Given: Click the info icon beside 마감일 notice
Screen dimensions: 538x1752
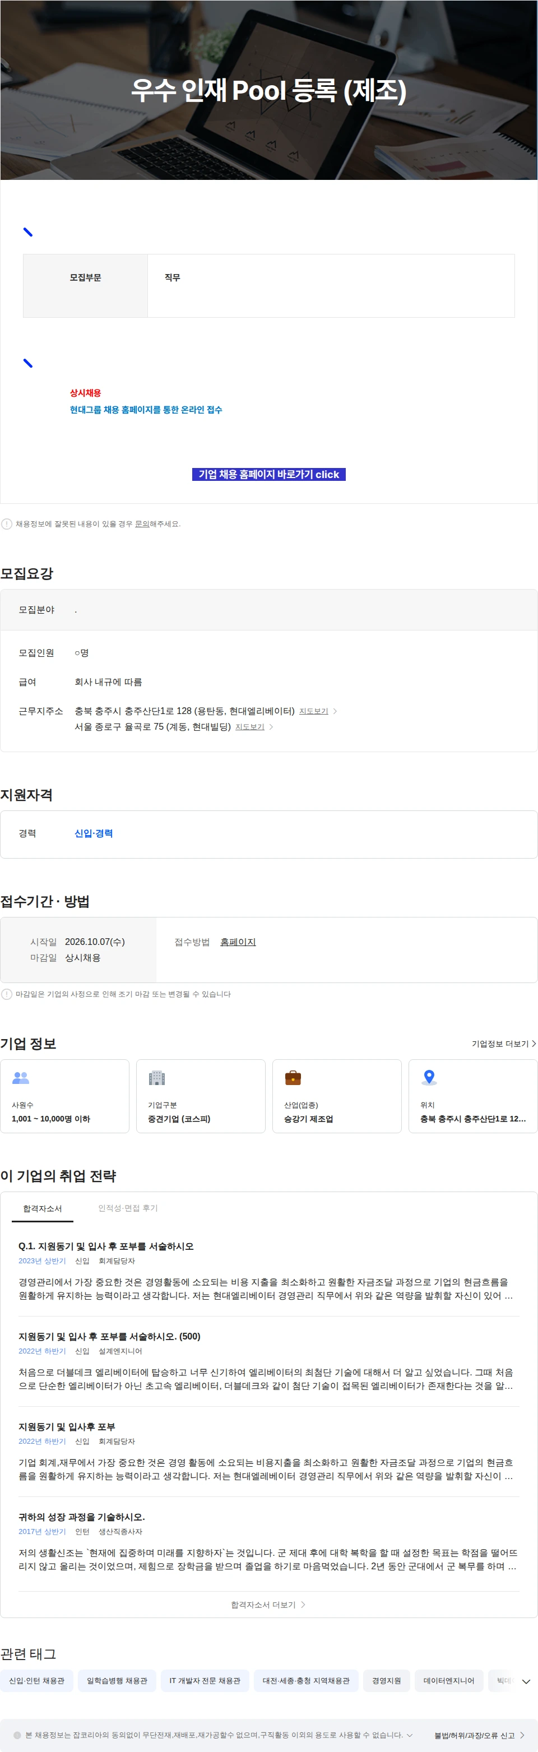Looking at the screenshot, I should click(x=7, y=994).
